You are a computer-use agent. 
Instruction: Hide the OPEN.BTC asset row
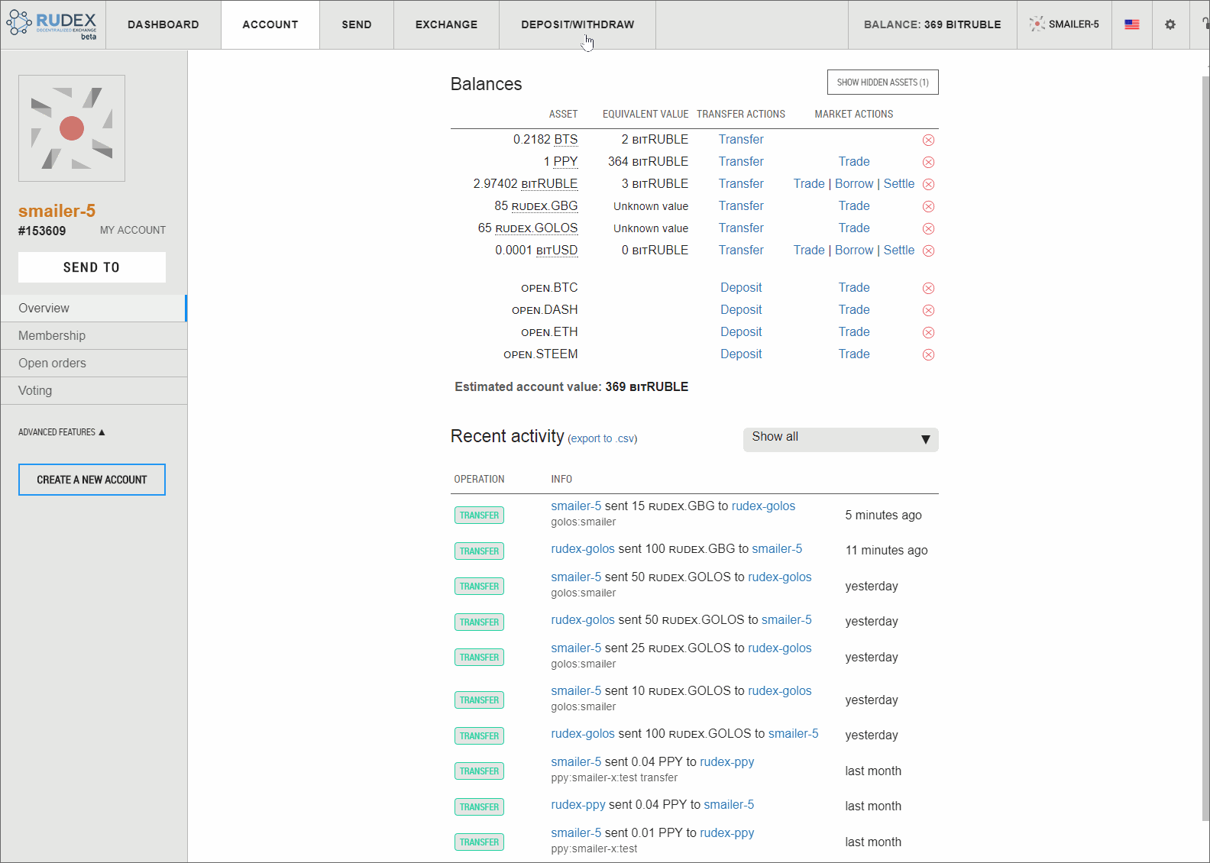point(928,288)
